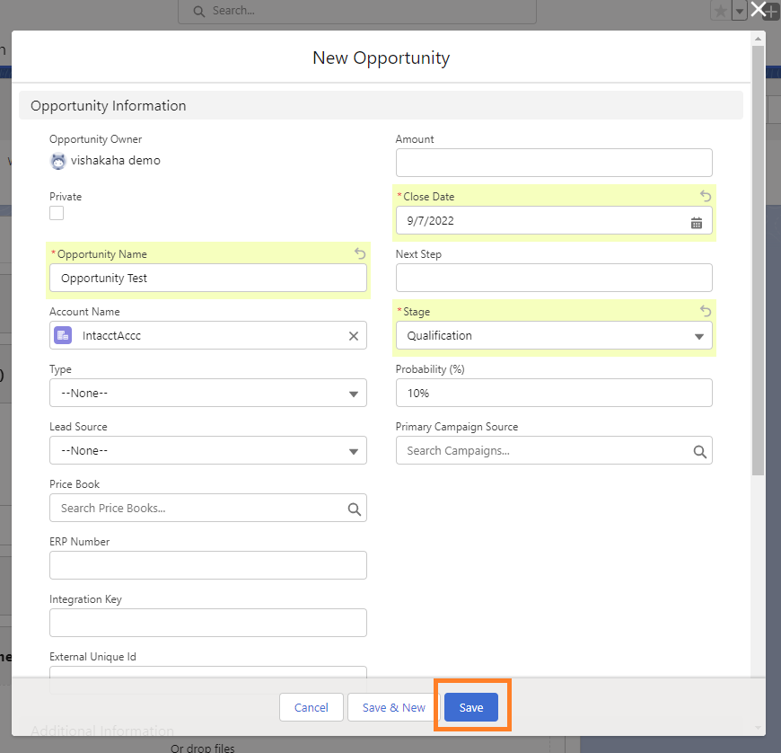Click the Next Step input field
Screen dimensions: 781x753
(x=554, y=278)
